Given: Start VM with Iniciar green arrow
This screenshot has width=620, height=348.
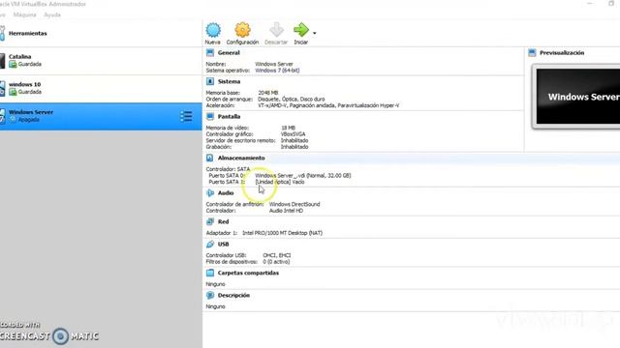Looking at the screenshot, I should tap(301, 30).
